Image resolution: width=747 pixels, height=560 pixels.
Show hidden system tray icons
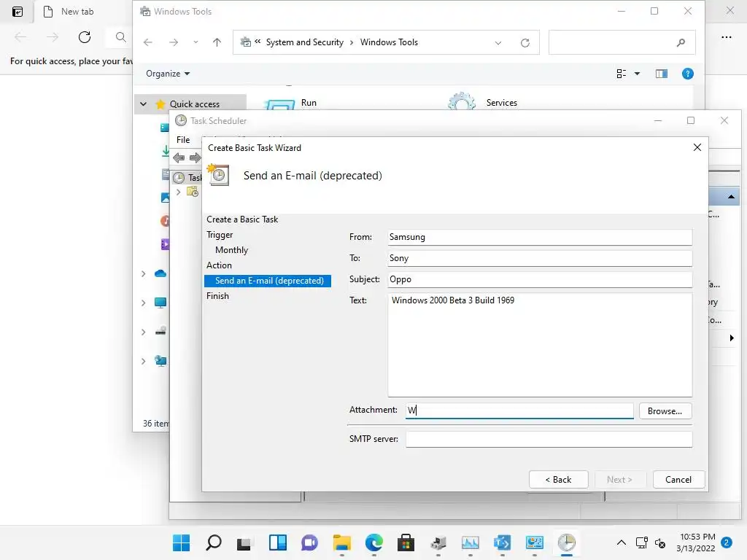[622, 542]
